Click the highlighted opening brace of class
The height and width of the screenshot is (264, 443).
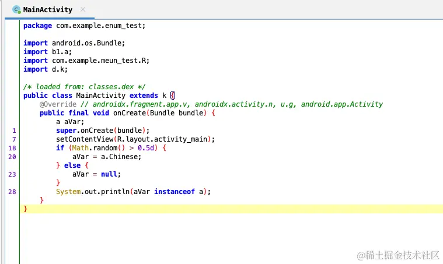(x=173, y=96)
